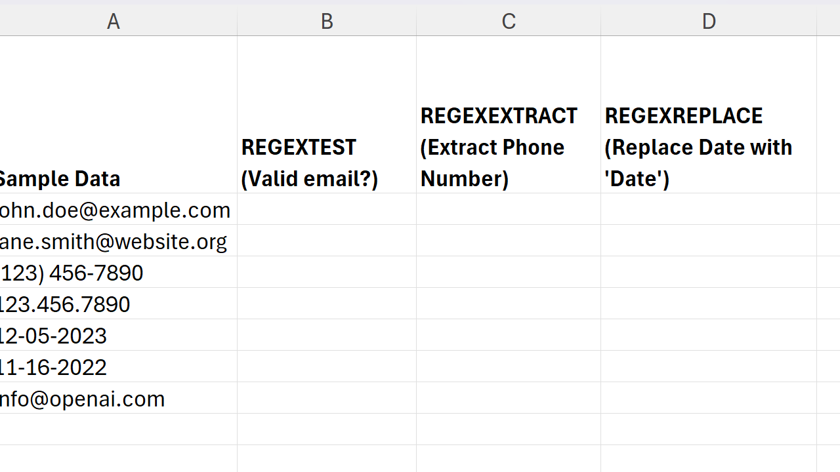Viewport: 840px width, 472px height.
Task: Select the REGEXTEST cell in the info@openai.com row
Action: click(327, 399)
